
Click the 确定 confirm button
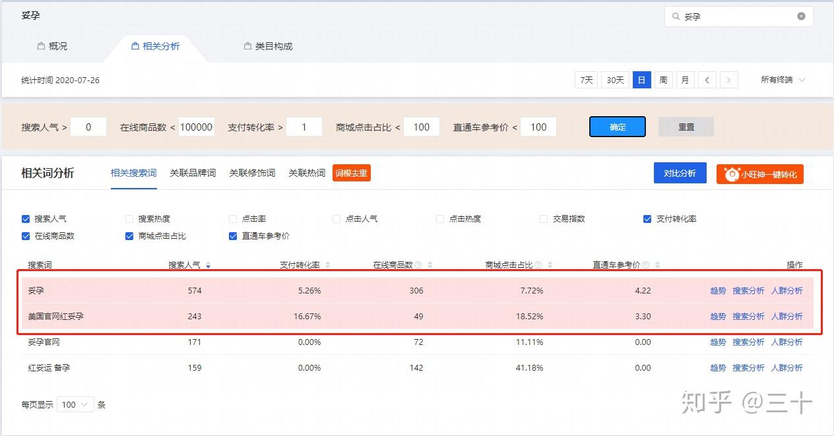(617, 127)
